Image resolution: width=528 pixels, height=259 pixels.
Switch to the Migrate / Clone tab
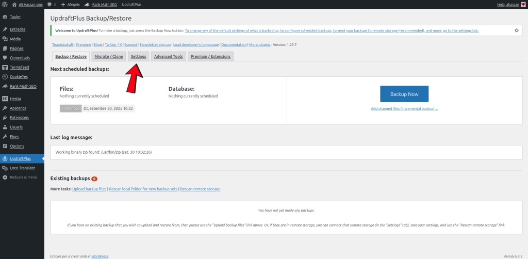(109, 56)
